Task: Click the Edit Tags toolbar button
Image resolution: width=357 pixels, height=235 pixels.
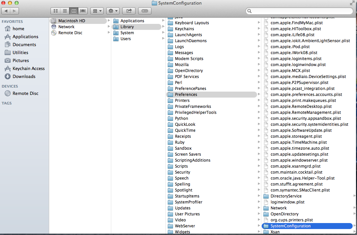Action: [x=144, y=11]
